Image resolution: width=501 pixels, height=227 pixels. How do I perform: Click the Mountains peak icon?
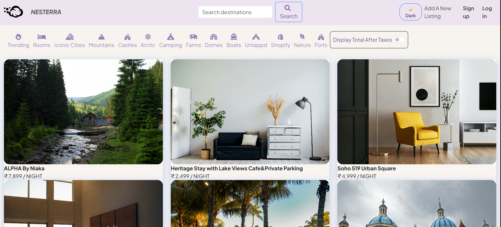click(101, 37)
